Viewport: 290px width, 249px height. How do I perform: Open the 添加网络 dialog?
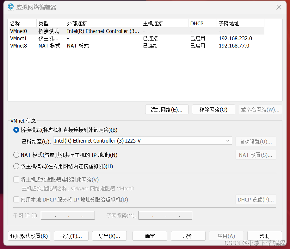pos(167,109)
